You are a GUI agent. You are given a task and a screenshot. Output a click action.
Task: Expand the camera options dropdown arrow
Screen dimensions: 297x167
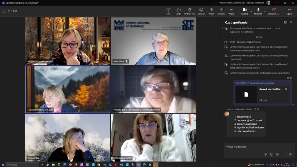(251, 11)
